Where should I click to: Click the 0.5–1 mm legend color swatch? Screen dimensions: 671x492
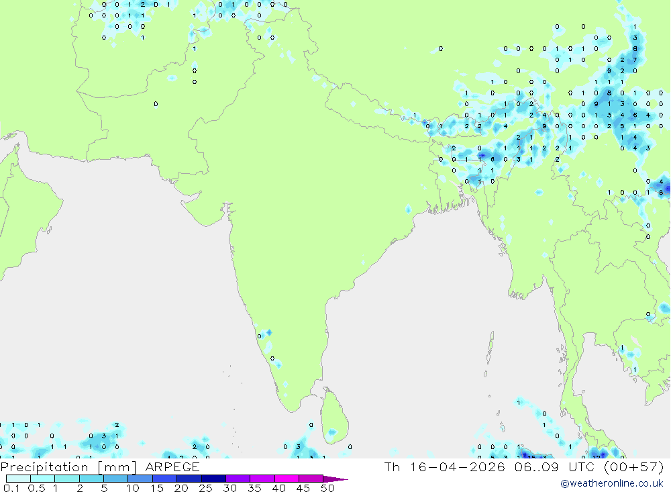point(43,479)
